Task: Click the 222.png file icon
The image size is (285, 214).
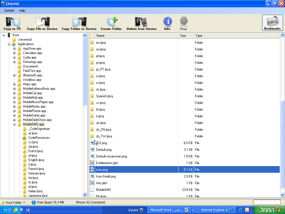Action: [92, 143]
